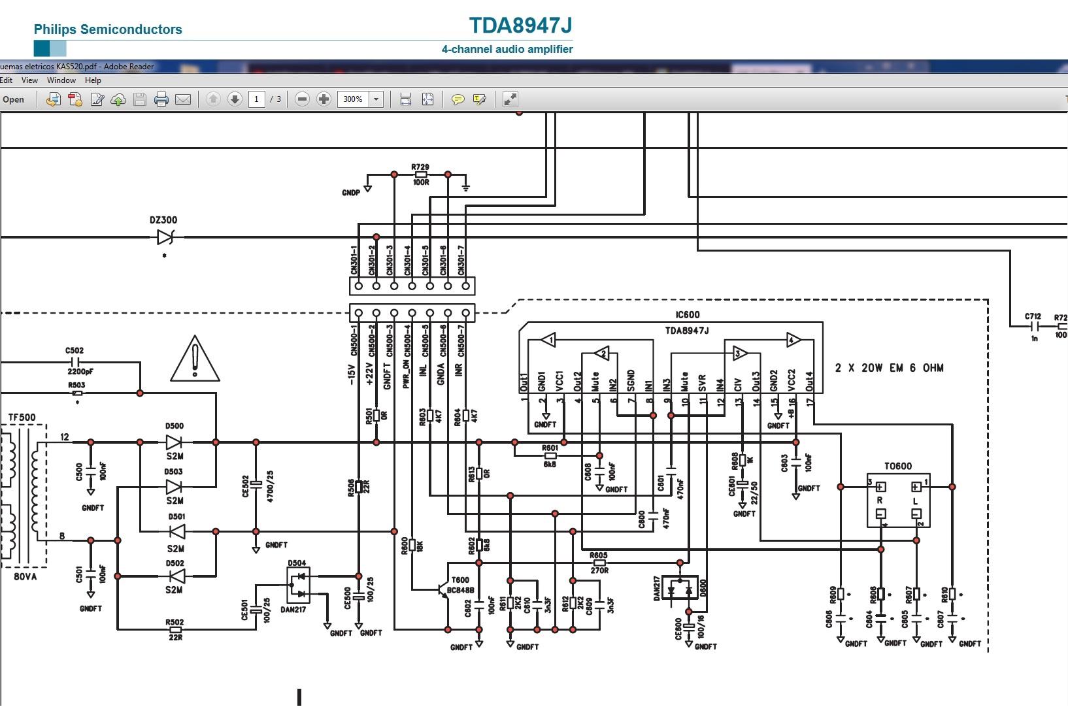Toggle read mode expand arrows icon
Screen dimensions: 1068x709
[510, 99]
